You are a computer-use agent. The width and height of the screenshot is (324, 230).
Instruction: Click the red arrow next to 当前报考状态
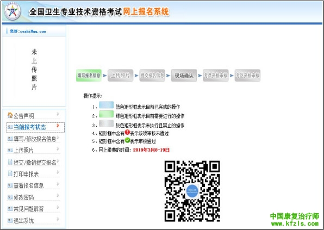point(58,126)
